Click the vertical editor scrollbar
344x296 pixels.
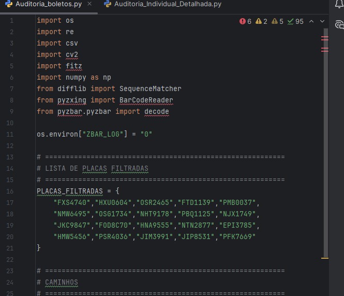325,155
